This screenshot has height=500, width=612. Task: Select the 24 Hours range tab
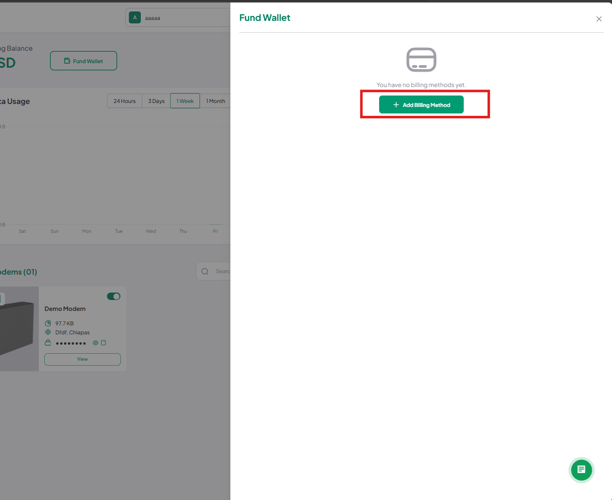click(x=124, y=101)
